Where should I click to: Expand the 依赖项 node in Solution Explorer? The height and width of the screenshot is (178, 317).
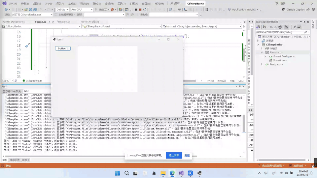pyautogui.click(x=262, y=48)
